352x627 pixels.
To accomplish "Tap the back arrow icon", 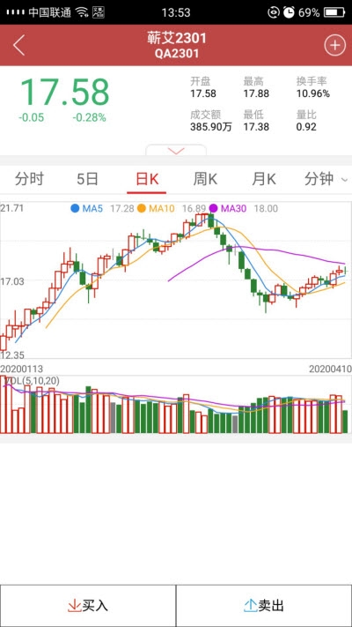I will click(18, 45).
